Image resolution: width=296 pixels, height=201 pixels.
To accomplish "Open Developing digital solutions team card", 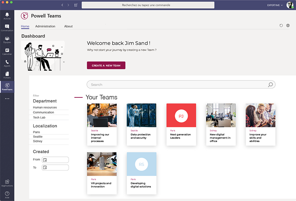I will tap(141, 173).
